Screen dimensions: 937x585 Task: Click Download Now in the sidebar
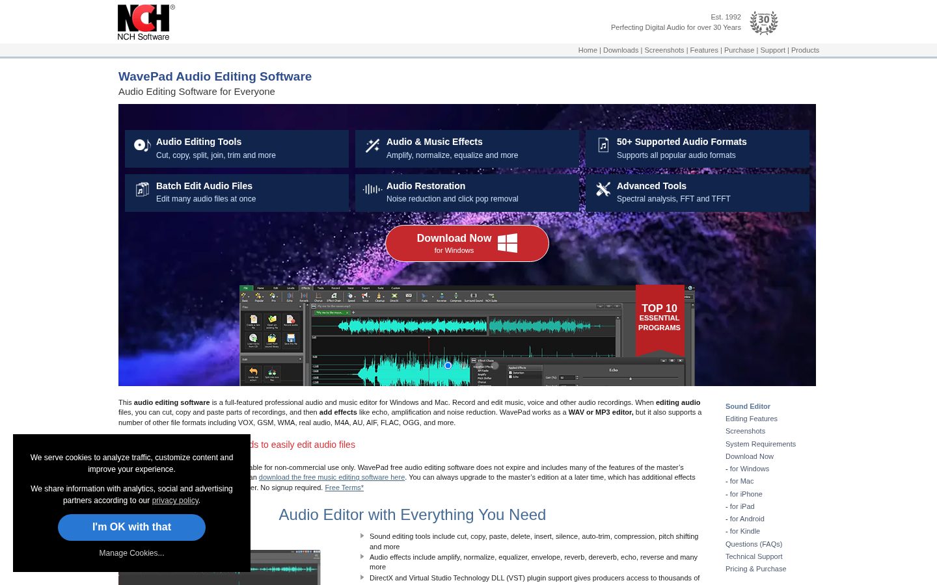750,456
